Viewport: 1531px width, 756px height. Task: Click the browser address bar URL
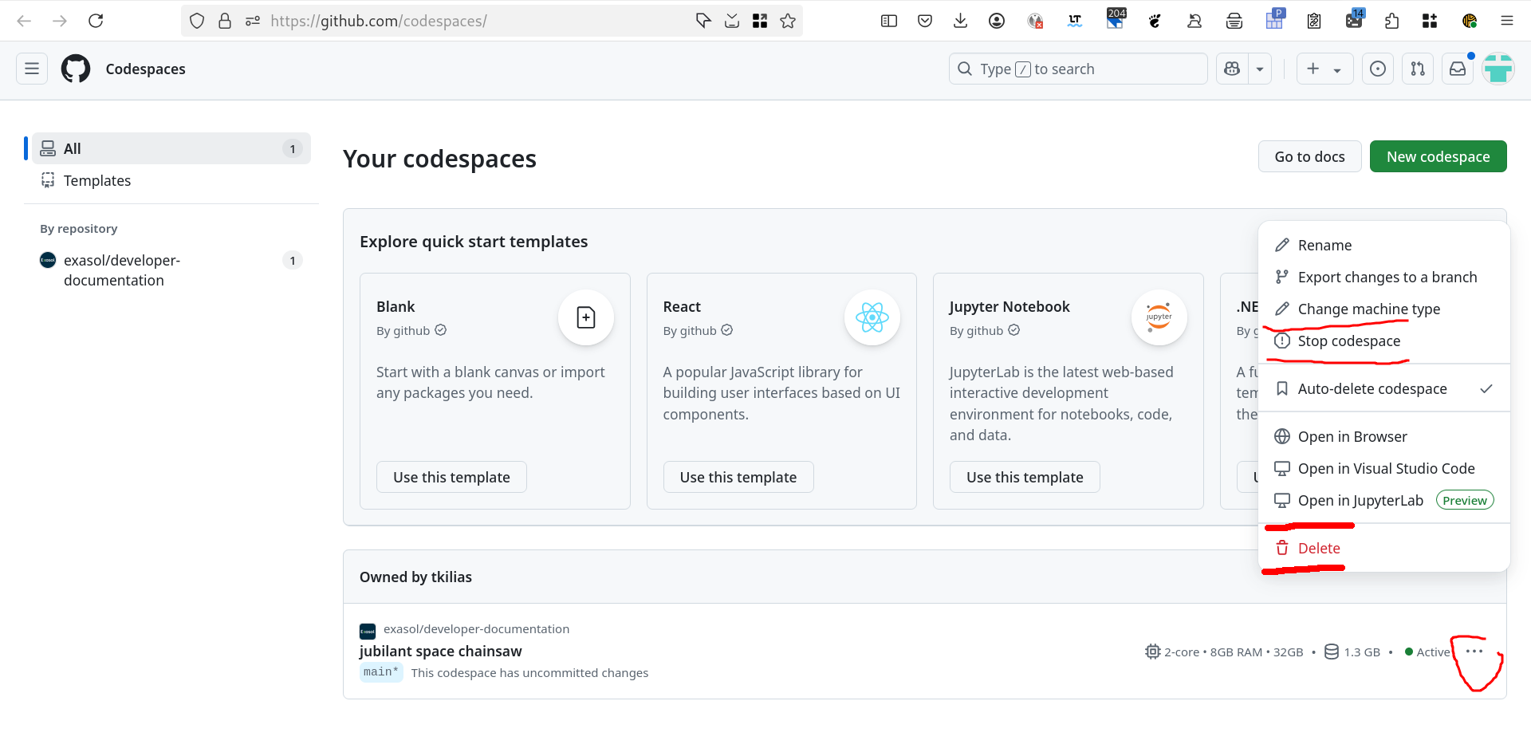pyautogui.click(x=379, y=21)
